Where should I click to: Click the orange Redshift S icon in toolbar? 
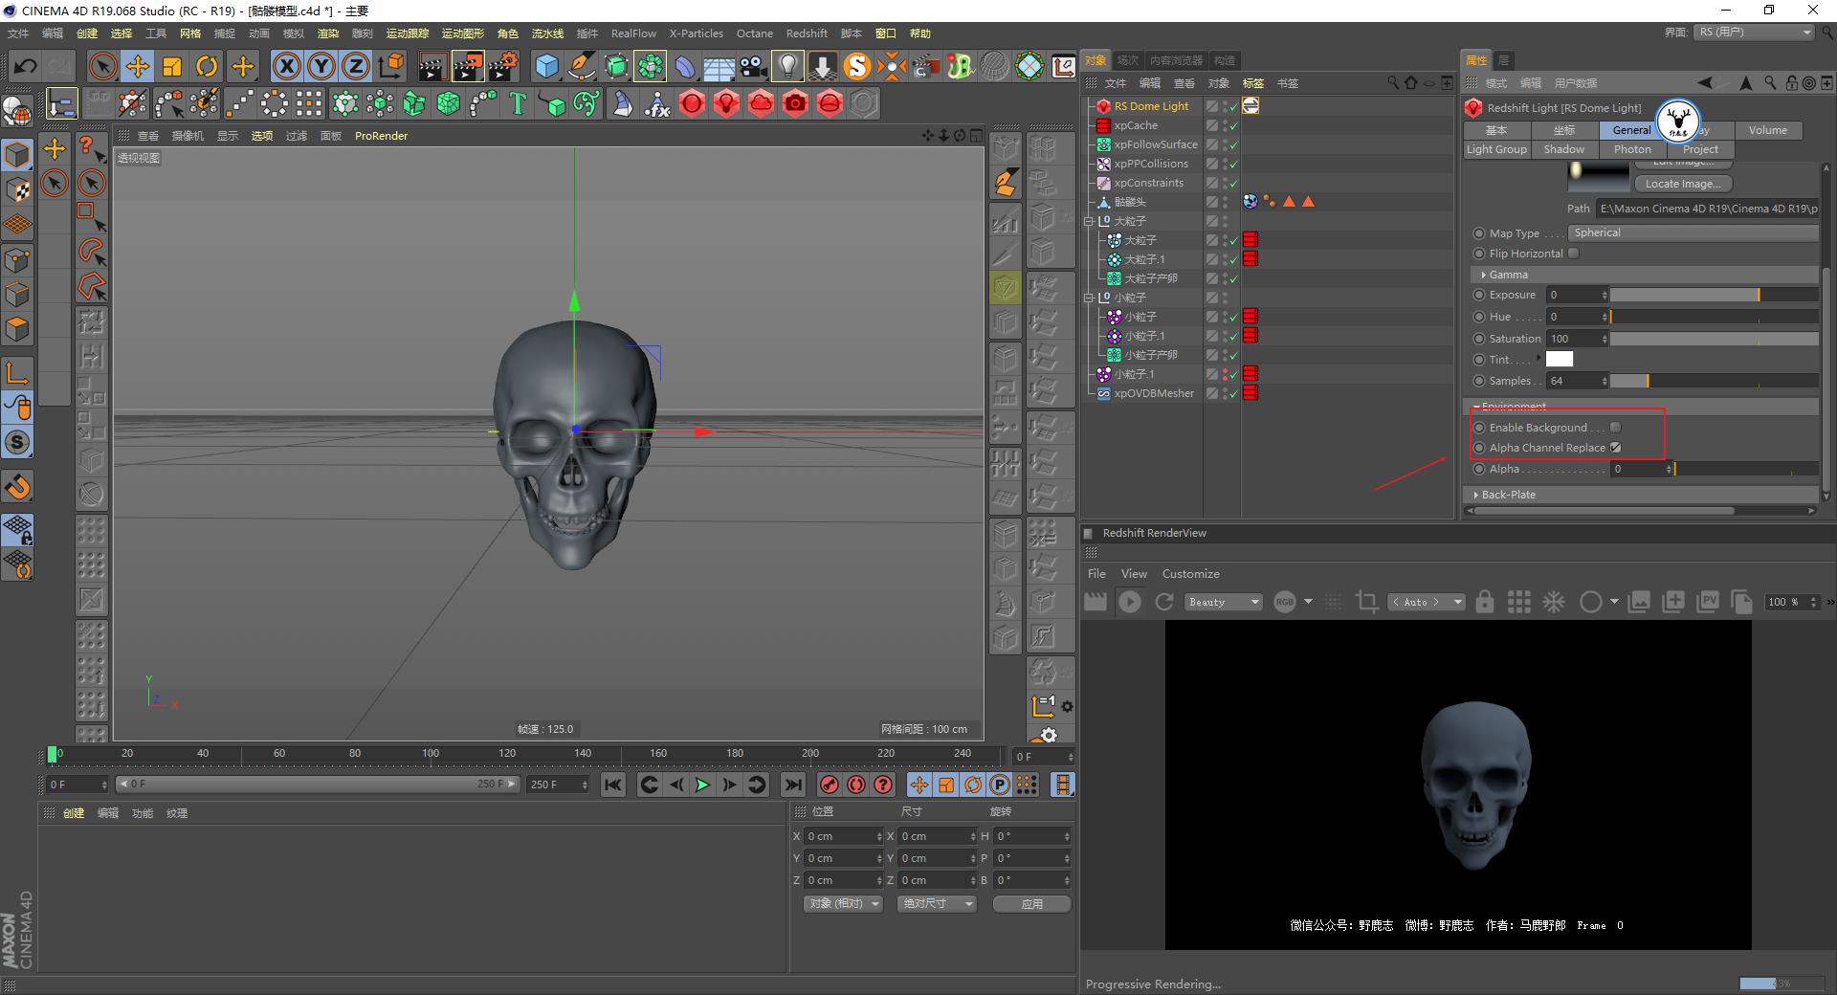point(857,67)
